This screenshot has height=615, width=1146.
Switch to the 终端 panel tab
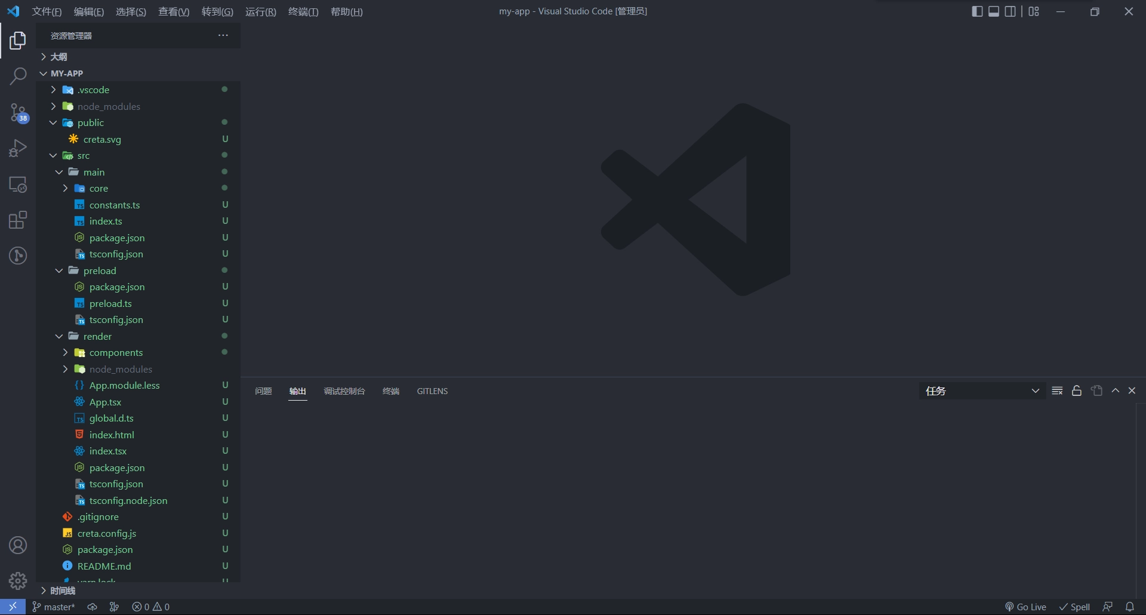[x=391, y=391]
